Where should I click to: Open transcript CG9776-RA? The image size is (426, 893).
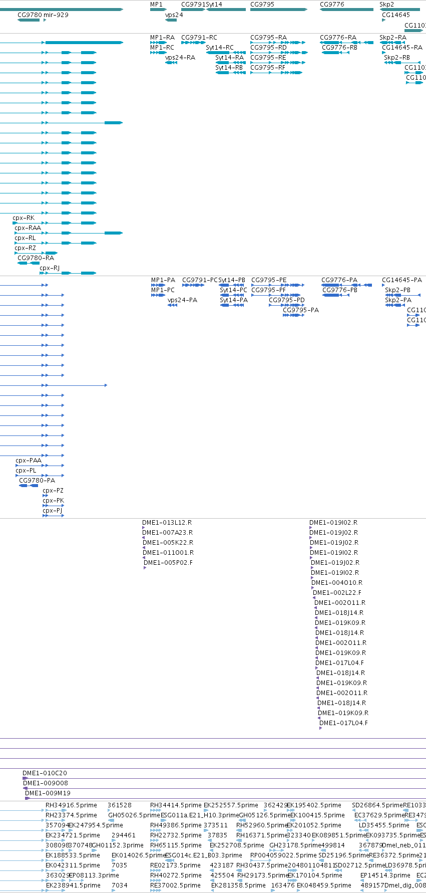pyautogui.click(x=338, y=38)
